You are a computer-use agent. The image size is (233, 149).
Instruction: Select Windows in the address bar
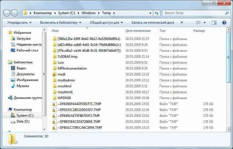89,13
